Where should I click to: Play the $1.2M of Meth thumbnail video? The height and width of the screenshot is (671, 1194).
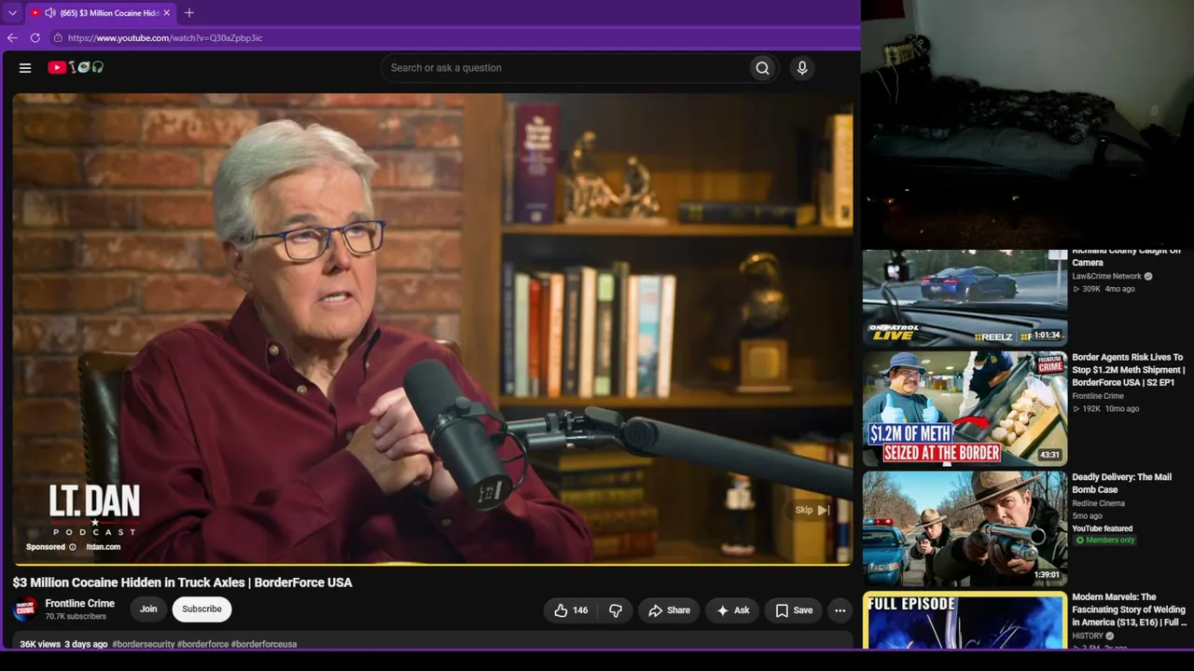(965, 408)
